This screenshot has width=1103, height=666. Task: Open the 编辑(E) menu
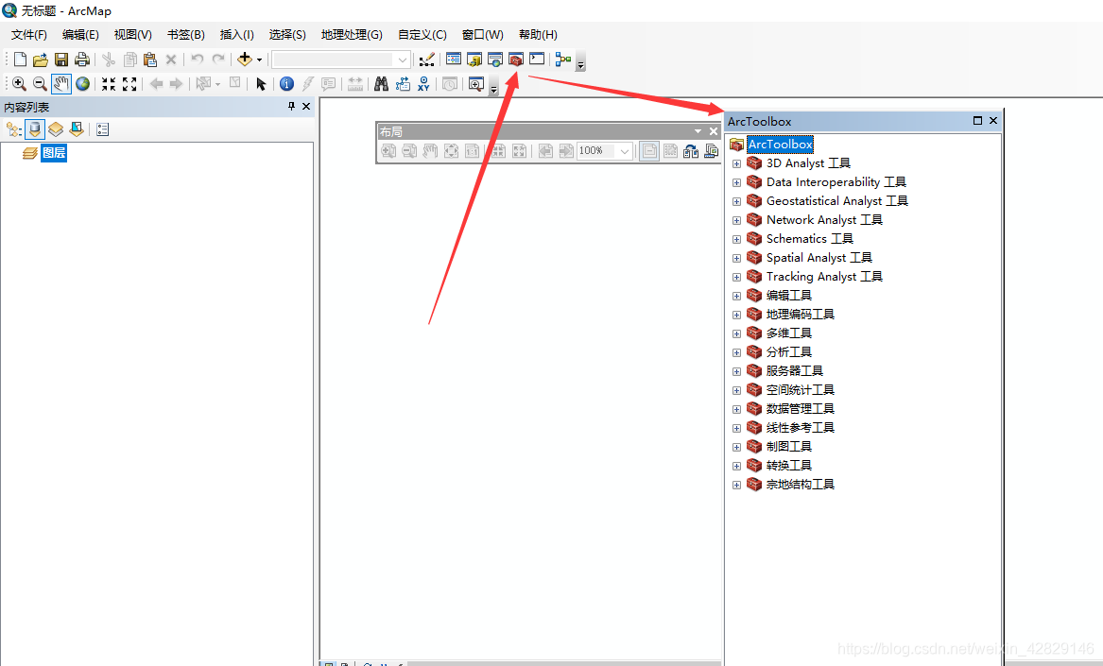pyautogui.click(x=80, y=34)
